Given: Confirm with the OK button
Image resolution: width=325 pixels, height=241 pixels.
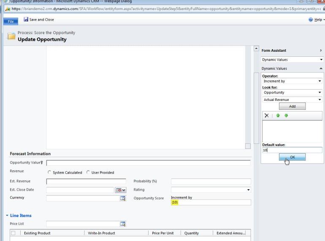Looking at the screenshot, I should (292, 157).
